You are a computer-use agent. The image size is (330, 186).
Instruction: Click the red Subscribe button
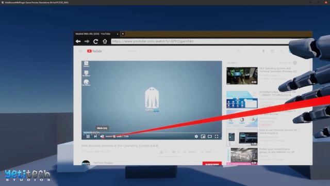pyautogui.click(x=212, y=164)
